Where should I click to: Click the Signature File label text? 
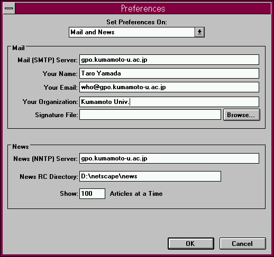[57, 115]
